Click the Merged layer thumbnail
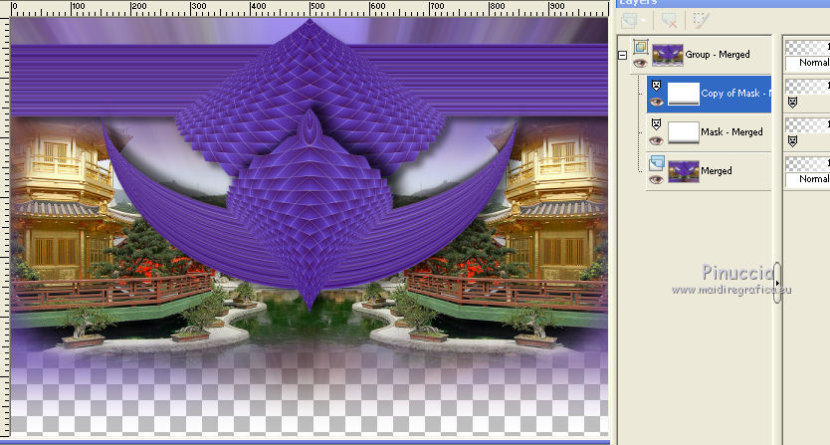This screenshot has height=445, width=830. coord(684,171)
